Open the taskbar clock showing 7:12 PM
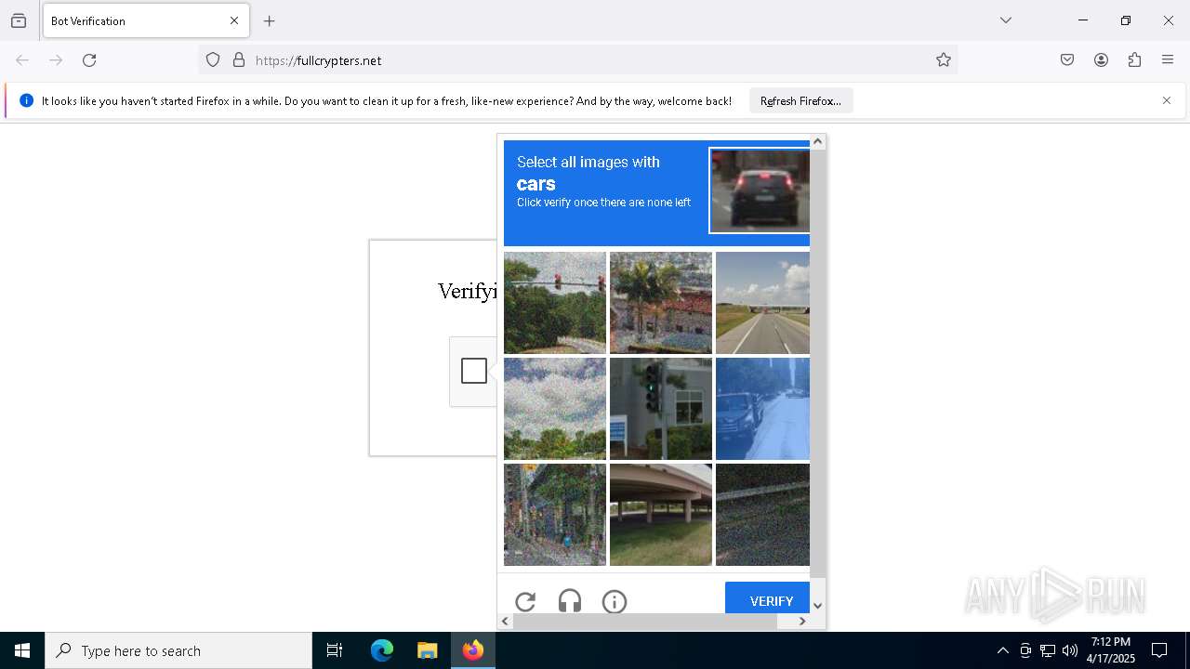Viewport: 1190px width, 669px height. coord(1111,650)
